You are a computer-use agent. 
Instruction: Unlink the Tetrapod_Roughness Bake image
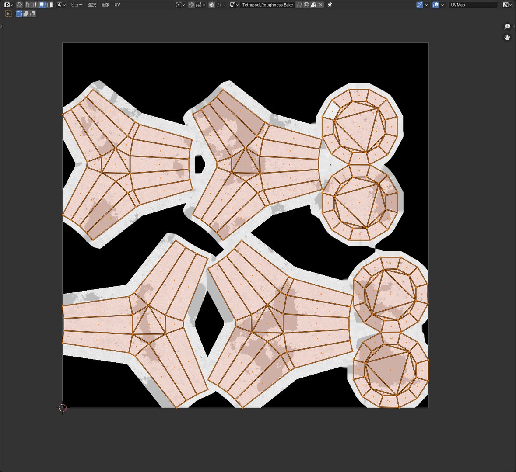320,5
